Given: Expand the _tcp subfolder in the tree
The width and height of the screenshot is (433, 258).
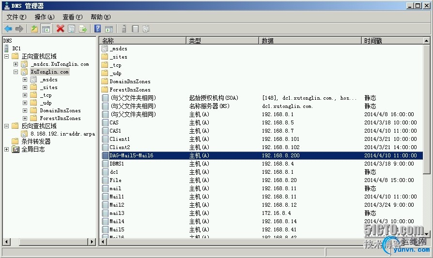Looking at the screenshot, I should click(x=25, y=95).
